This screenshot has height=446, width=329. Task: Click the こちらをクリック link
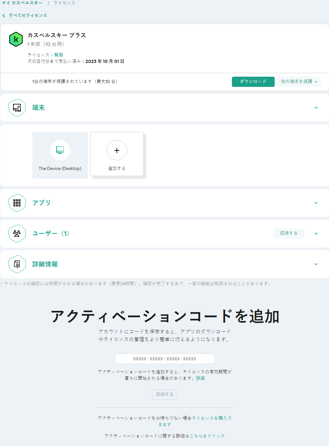207,436
